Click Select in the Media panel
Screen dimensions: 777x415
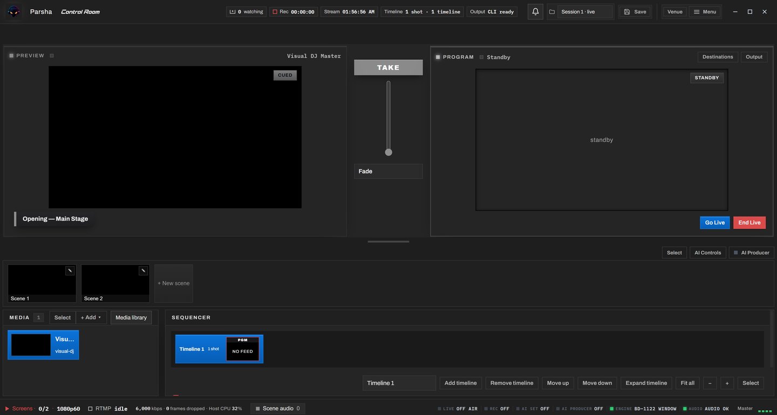click(63, 317)
